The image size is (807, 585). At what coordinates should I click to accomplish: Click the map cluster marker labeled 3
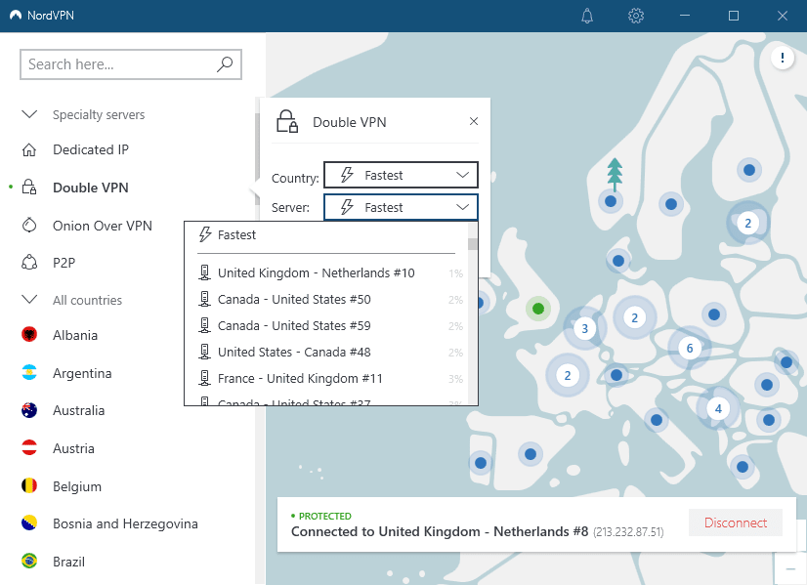coord(584,328)
